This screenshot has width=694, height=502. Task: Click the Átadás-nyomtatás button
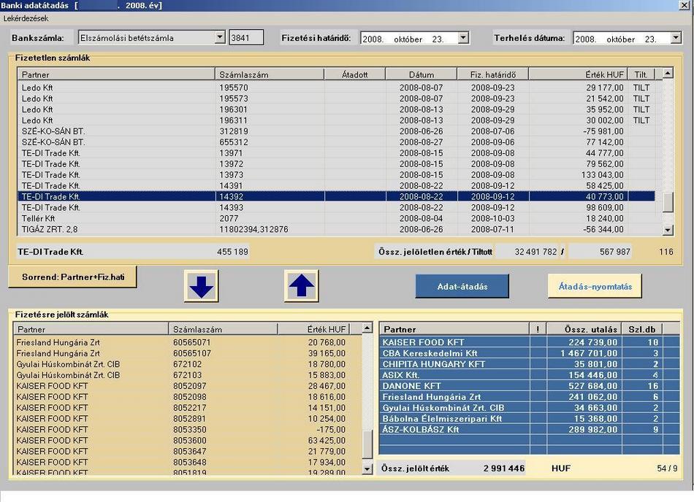tap(595, 286)
